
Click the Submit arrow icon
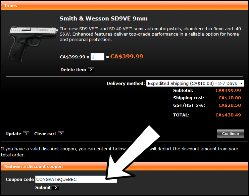click(56, 187)
